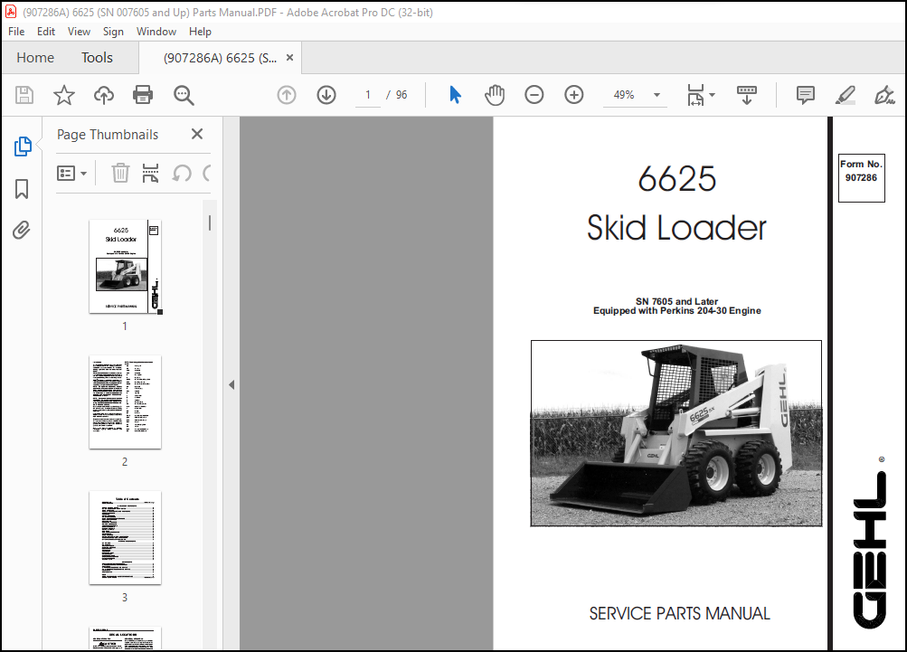Click the Save file icon
907x652 pixels.
(24, 95)
